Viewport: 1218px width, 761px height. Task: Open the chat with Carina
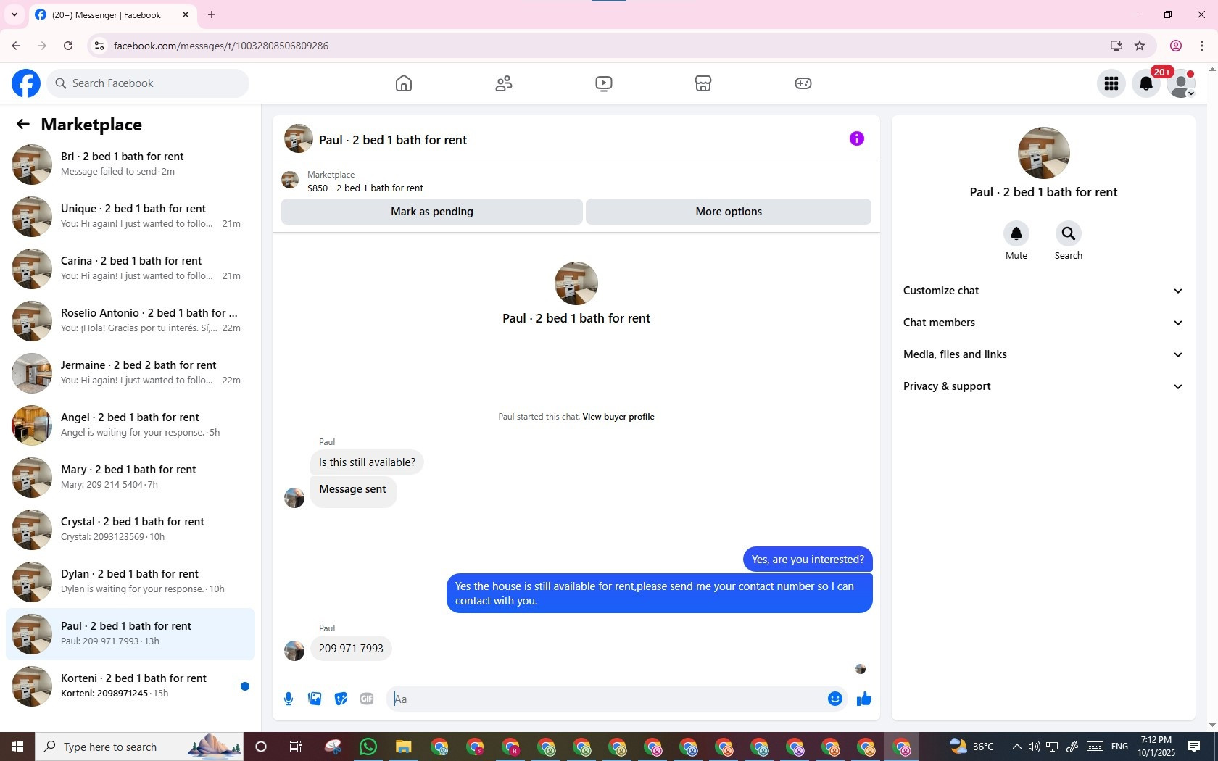[x=130, y=268]
